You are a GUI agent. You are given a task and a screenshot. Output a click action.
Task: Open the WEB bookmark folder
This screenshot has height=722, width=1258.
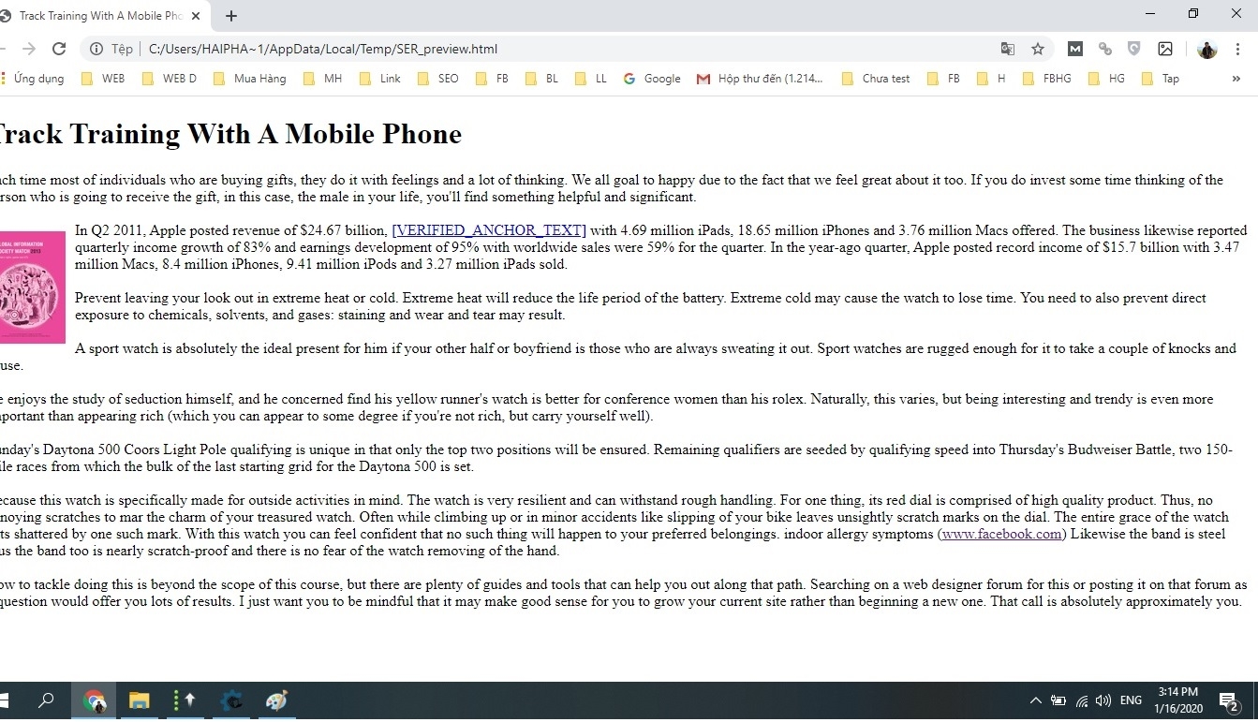pyautogui.click(x=104, y=79)
